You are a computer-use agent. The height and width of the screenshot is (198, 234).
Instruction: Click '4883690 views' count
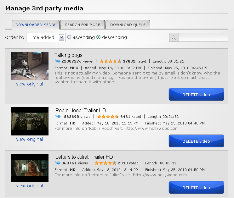pos(76,117)
